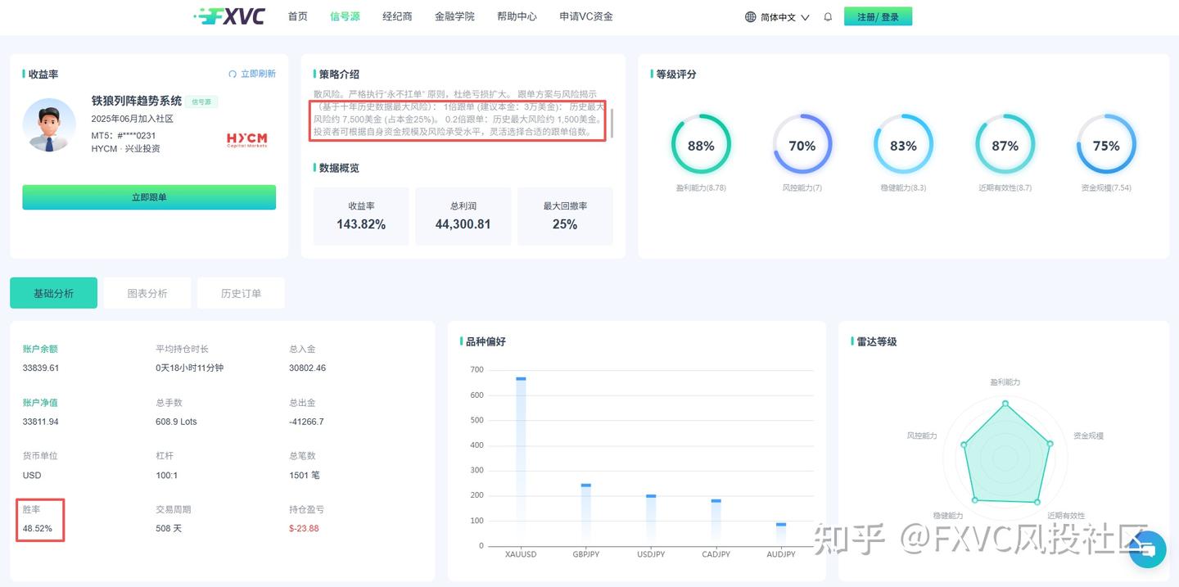Click the 信号源 badge next to 铁狼列阵趋势系统

click(x=201, y=101)
